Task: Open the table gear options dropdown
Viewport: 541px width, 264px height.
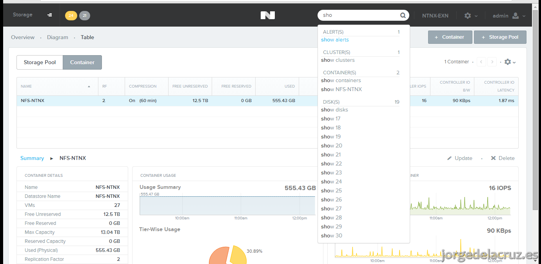Action: pos(510,62)
